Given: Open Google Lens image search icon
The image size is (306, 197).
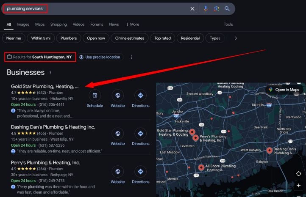Looking at the screenshot, I should (x=217, y=9).
